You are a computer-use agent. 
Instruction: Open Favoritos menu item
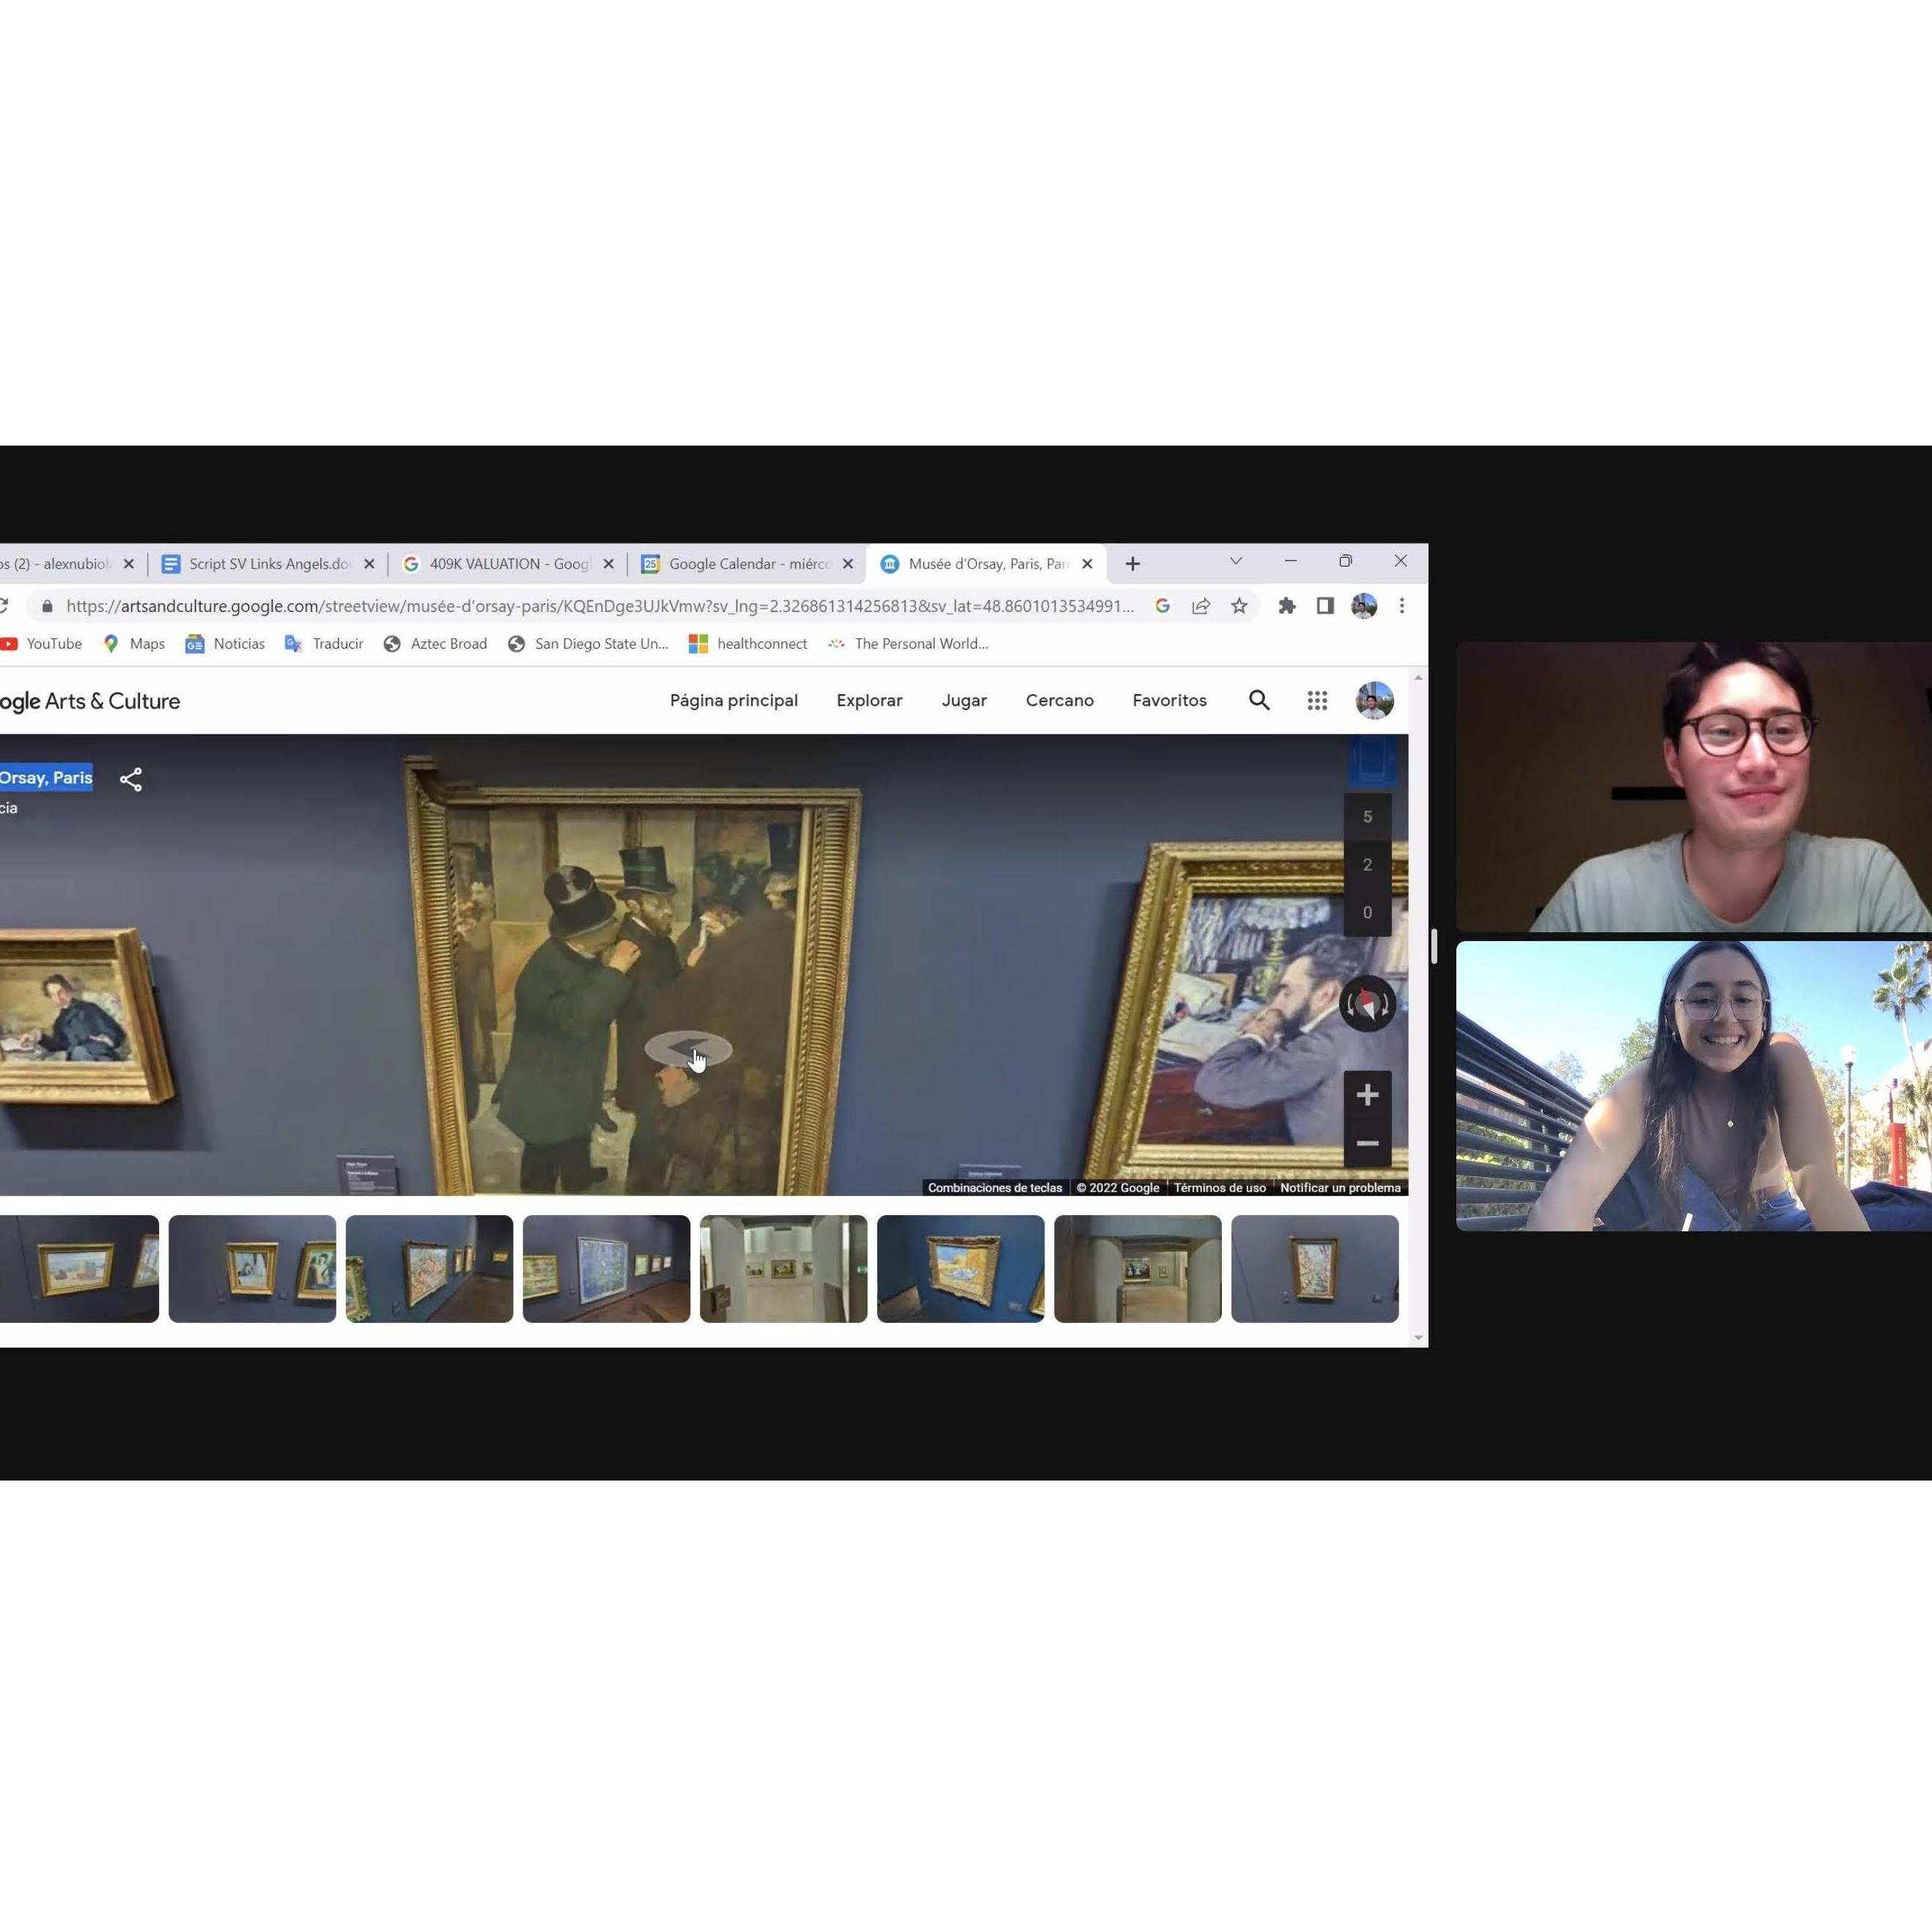click(1169, 701)
